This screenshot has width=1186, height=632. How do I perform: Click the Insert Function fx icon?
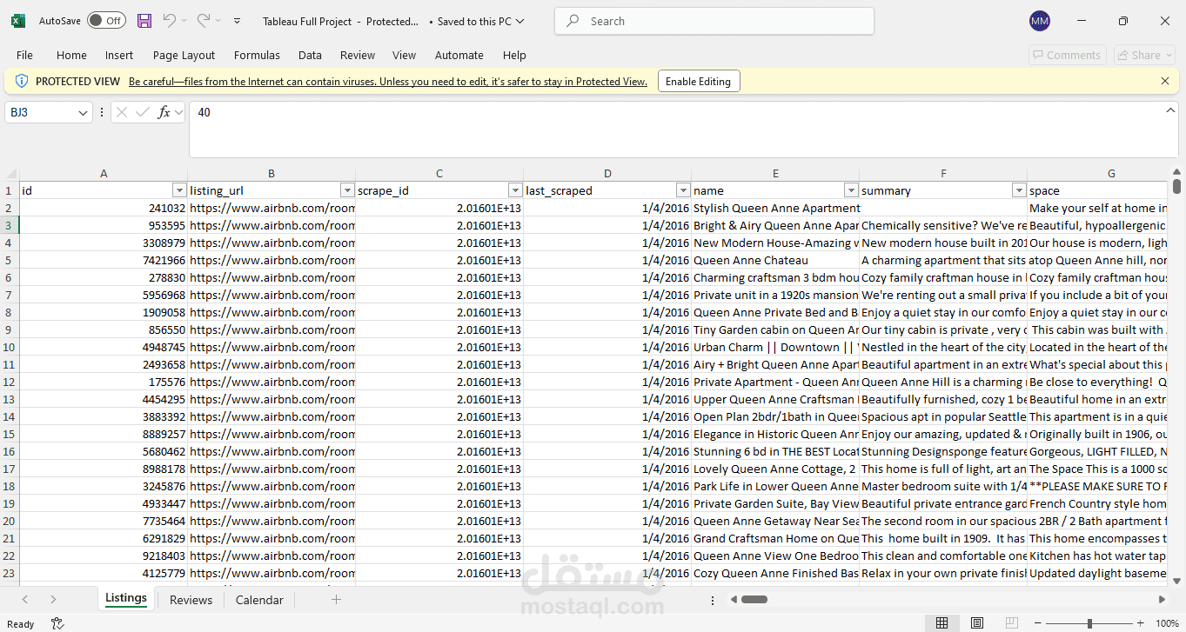(x=164, y=112)
